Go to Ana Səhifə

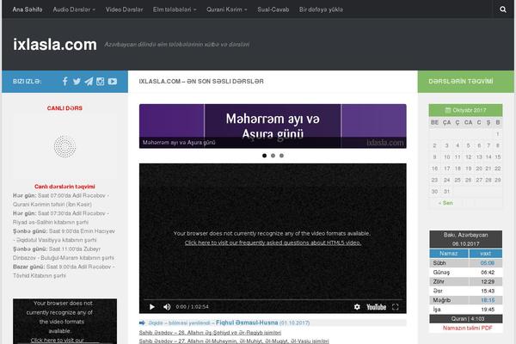click(x=28, y=9)
